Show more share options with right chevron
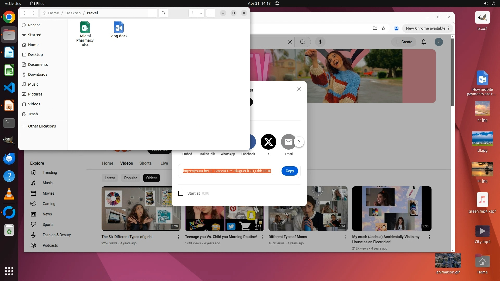The height and width of the screenshot is (281, 500). (x=299, y=142)
